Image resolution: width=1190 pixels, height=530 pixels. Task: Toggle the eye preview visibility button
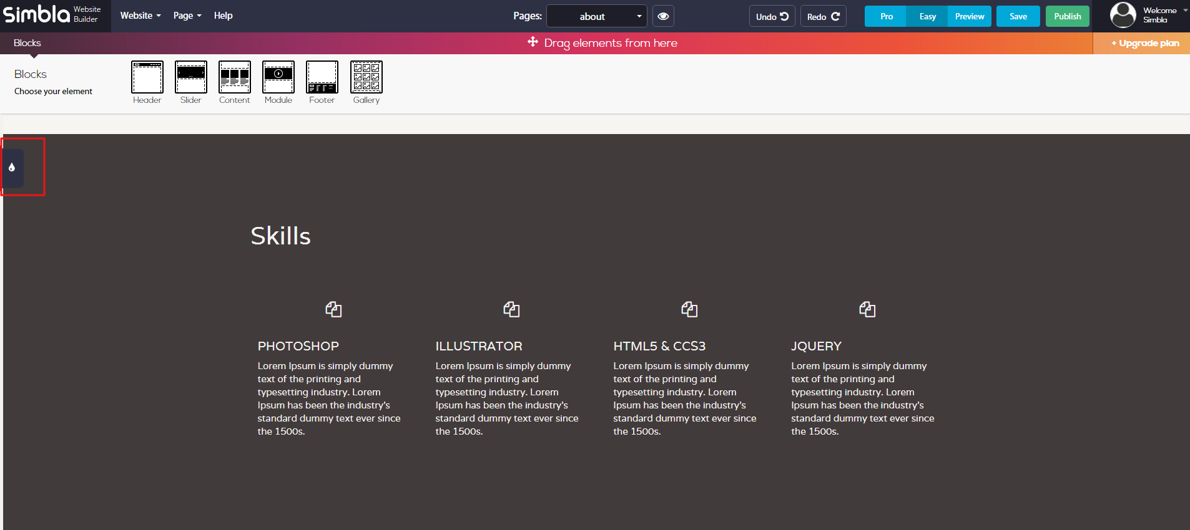[663, 16]
